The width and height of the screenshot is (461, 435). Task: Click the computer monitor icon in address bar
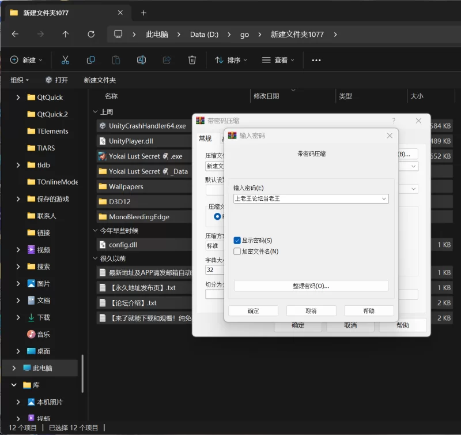[118, 34]
